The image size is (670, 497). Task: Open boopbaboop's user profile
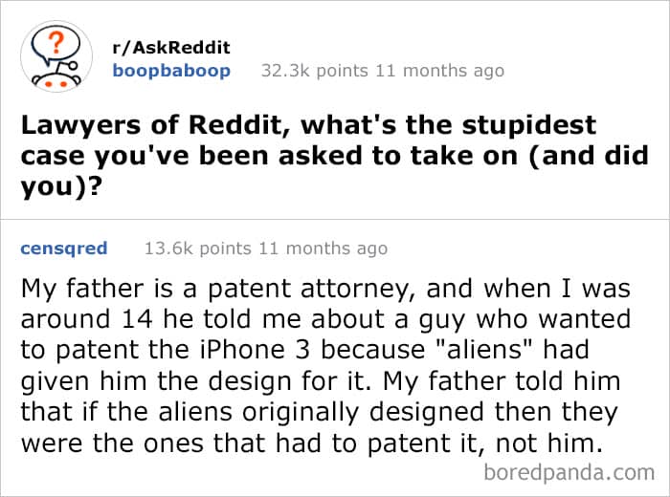tap(171, 71)
